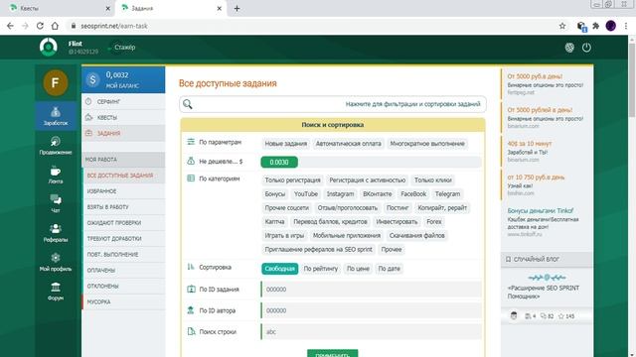
Task: Click the user avatar letter F
Action: point(56,82)
